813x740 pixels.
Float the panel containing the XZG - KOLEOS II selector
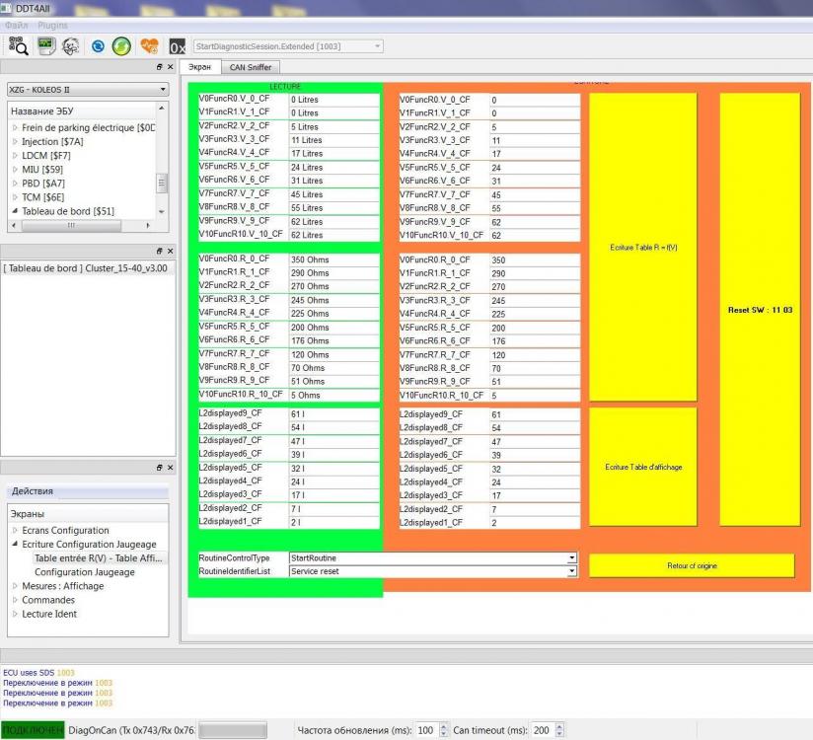pyautogui.click(x=159, y=67)
